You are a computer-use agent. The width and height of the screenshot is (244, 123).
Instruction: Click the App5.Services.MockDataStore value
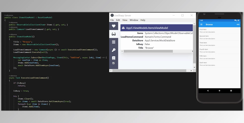tap(160, 40)
